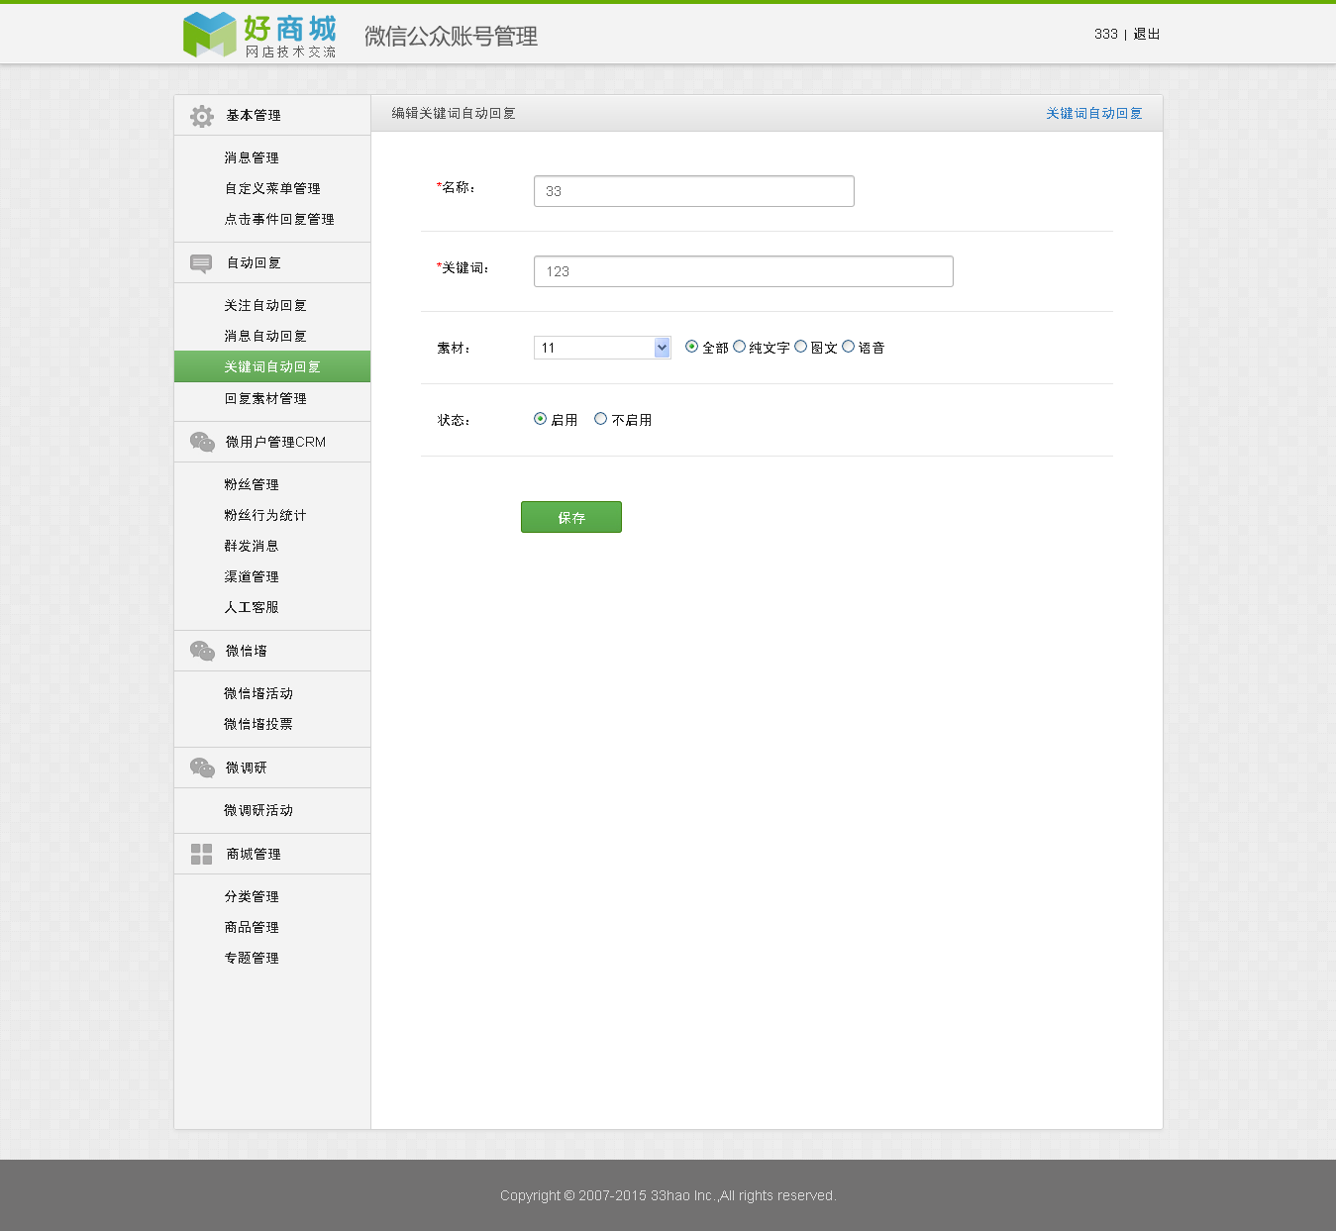Select highlighted 关键词自动回复 menu item
The height and width of the screenshot is (1231, 1336).
pos(272,366)
